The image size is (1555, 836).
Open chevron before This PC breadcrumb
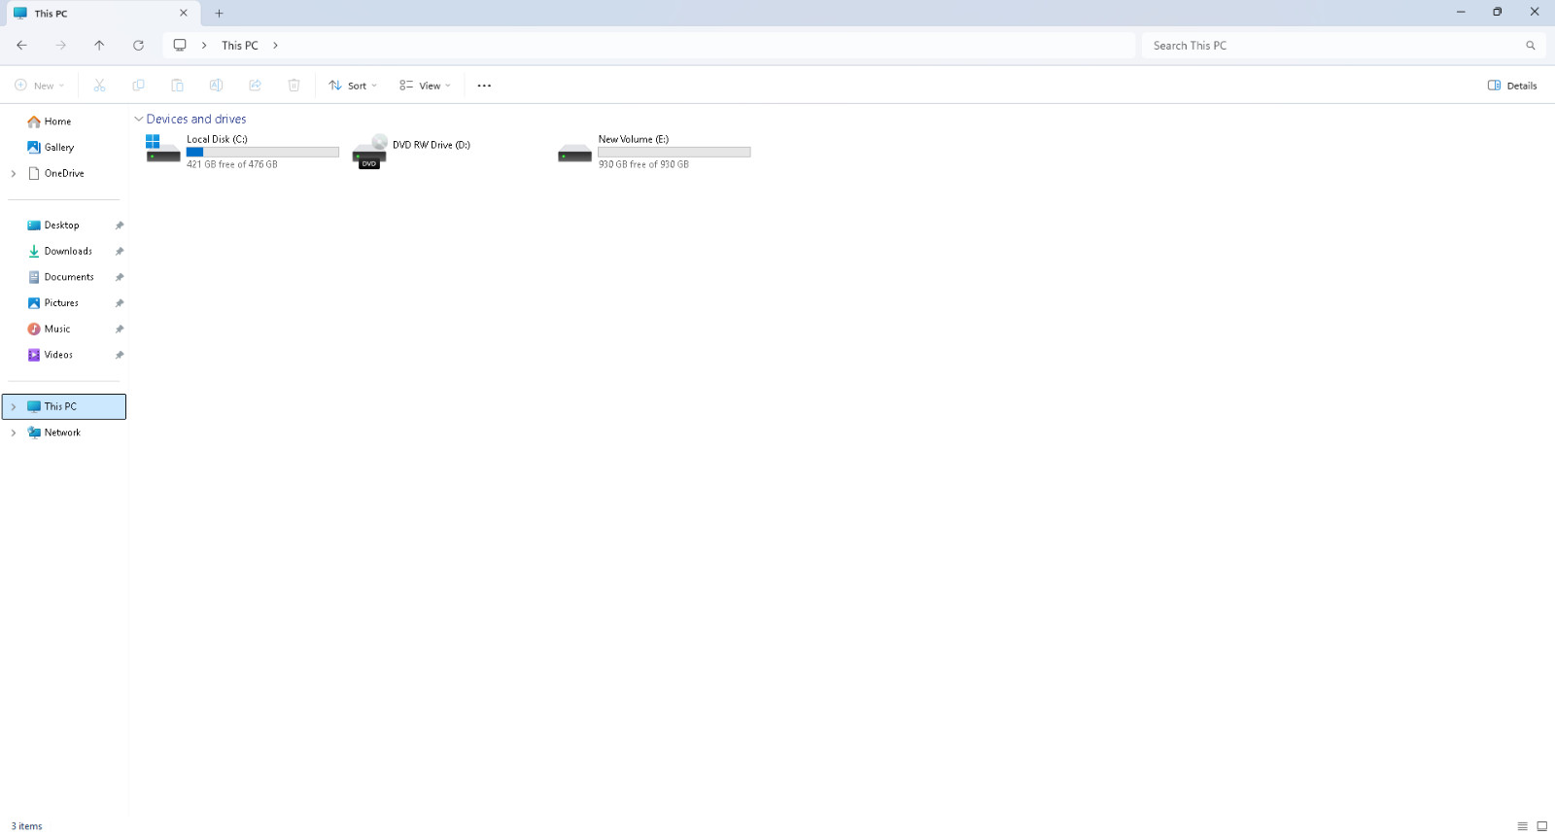click(204, 46)
